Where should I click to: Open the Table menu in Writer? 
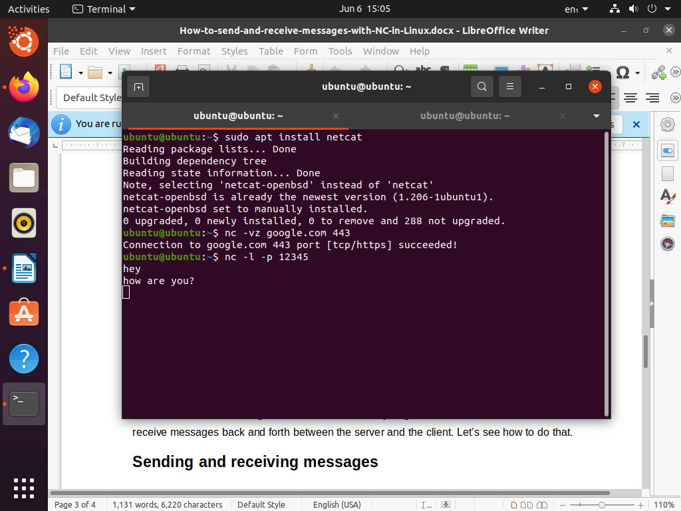click(271, 51)
